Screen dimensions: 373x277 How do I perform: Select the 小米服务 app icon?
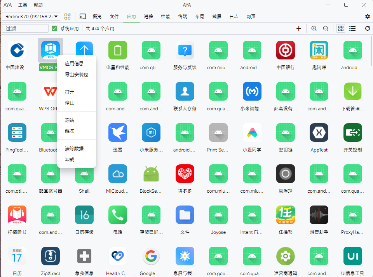[x=151, y=132]
